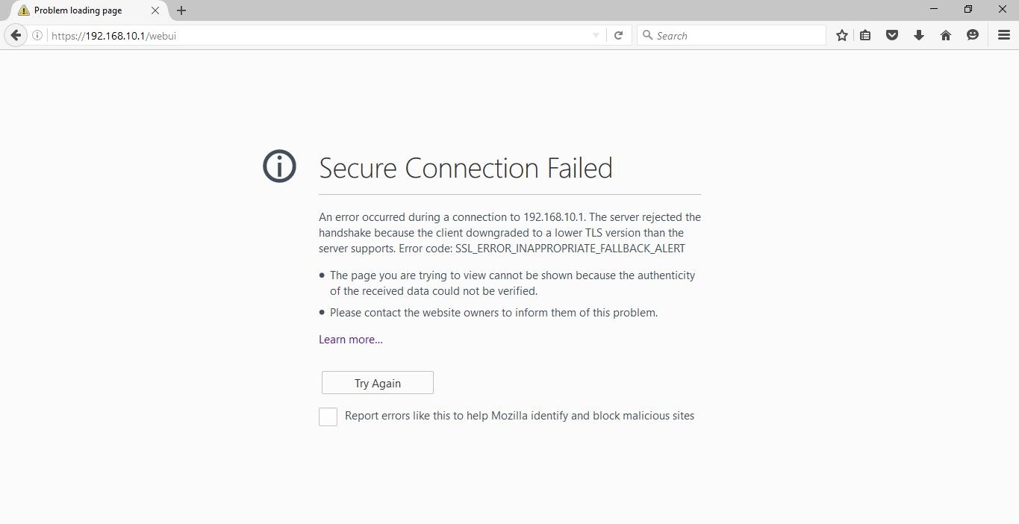Open the Pocket save button
The image size is (1019, 524).
891,35
